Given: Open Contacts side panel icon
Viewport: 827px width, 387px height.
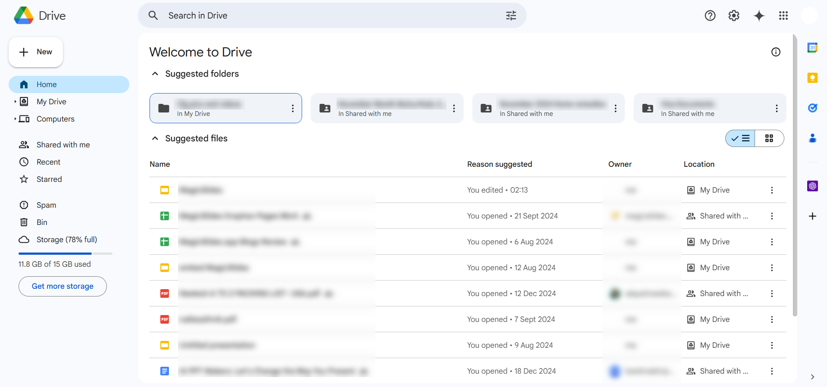Looking at the screenshot, I should [812, 138].
